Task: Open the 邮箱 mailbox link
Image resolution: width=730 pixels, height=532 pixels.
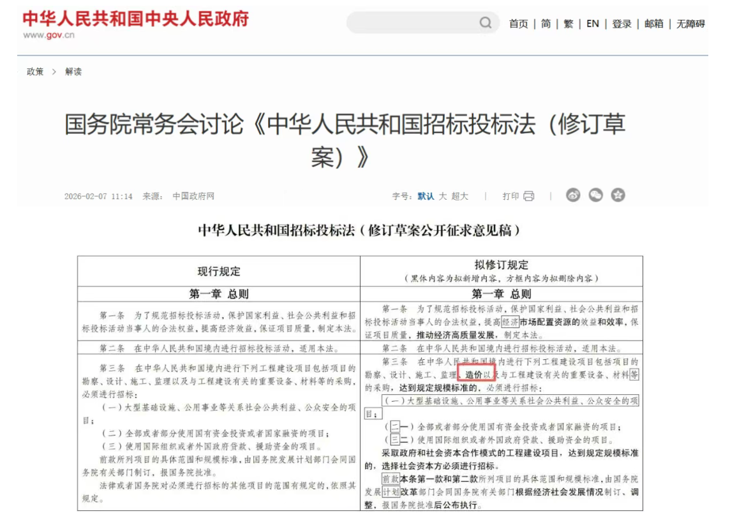Action: (653, 24)
